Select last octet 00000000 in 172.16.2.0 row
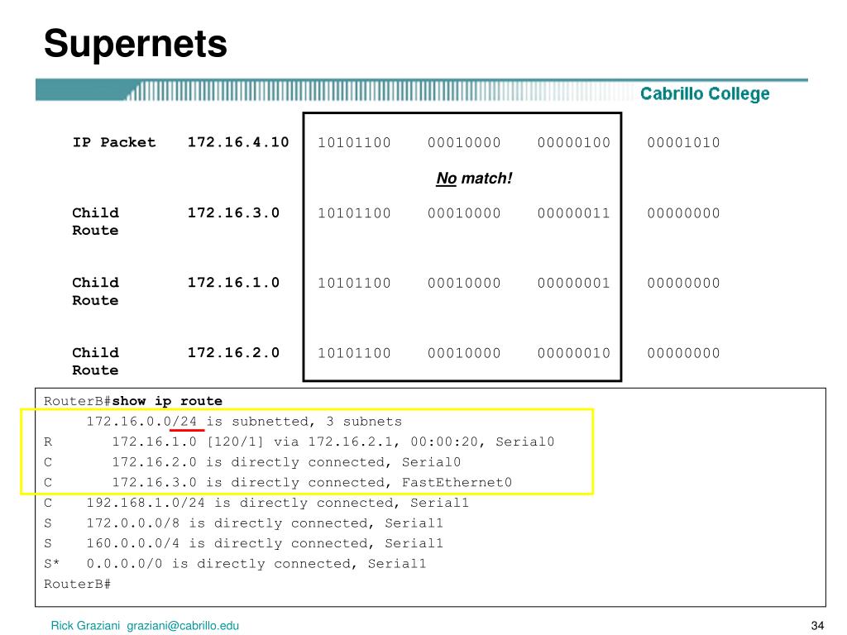The width and height of the screenshot is (847, 635). pyautogui.click(x=683, y=353)
